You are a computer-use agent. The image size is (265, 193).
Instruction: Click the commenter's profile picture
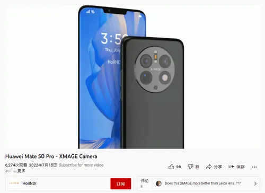pyautogui.click(x=158, y=183)
